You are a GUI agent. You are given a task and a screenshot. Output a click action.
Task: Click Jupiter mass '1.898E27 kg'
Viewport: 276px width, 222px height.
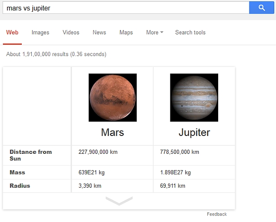pos(175,172)
